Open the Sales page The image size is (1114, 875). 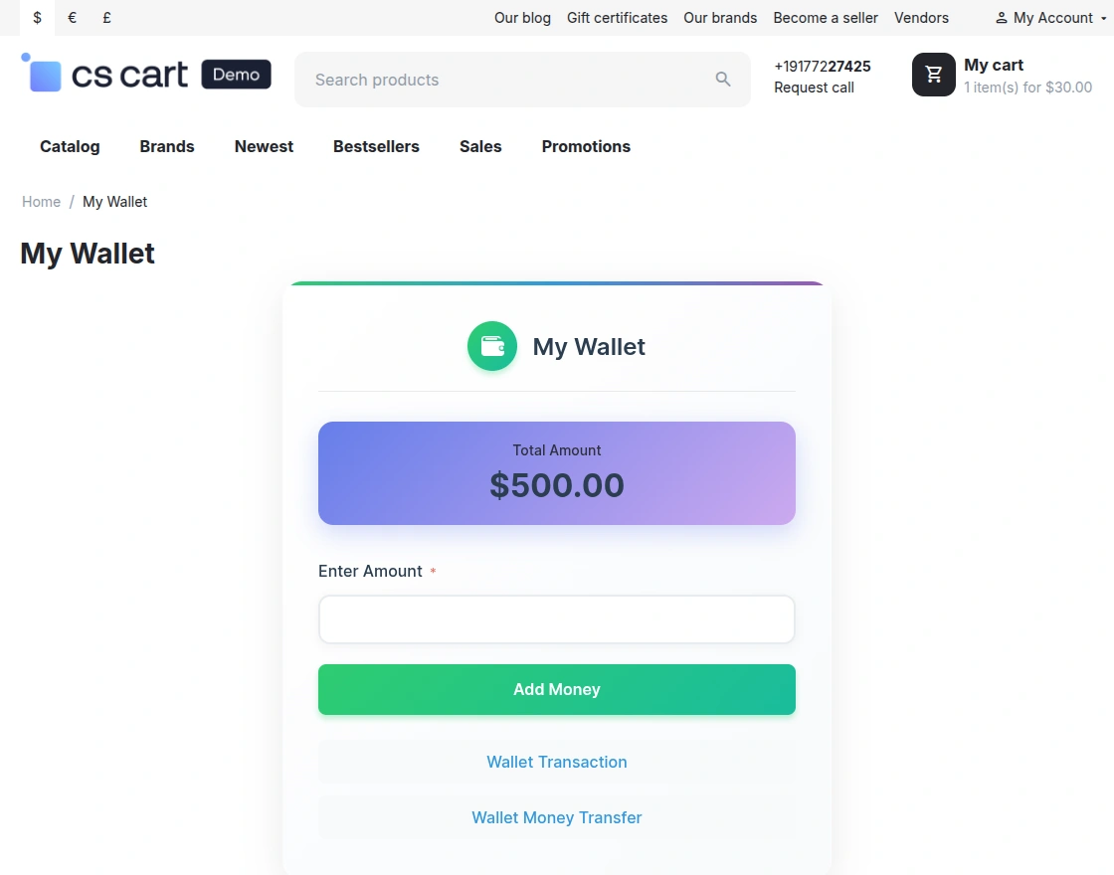click(480, 146)
